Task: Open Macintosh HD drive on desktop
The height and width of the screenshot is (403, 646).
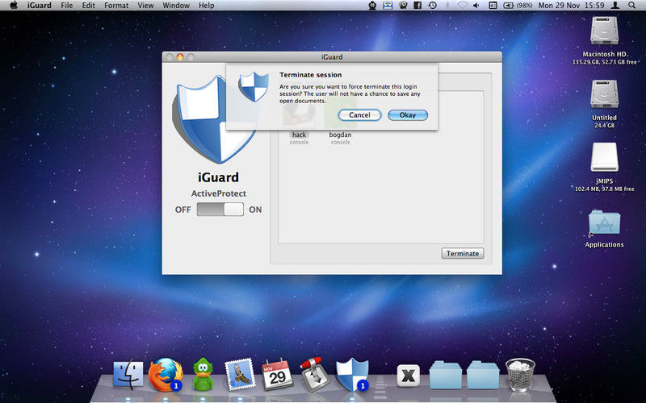Action: coord(604,31)
